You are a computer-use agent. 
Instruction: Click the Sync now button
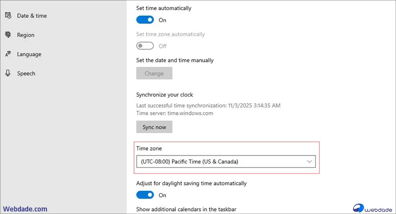click(154, 127)
